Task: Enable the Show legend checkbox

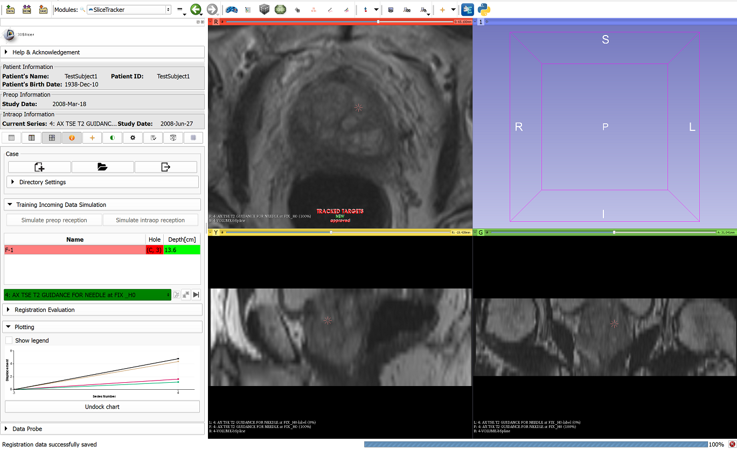Action: click(9, 340)
